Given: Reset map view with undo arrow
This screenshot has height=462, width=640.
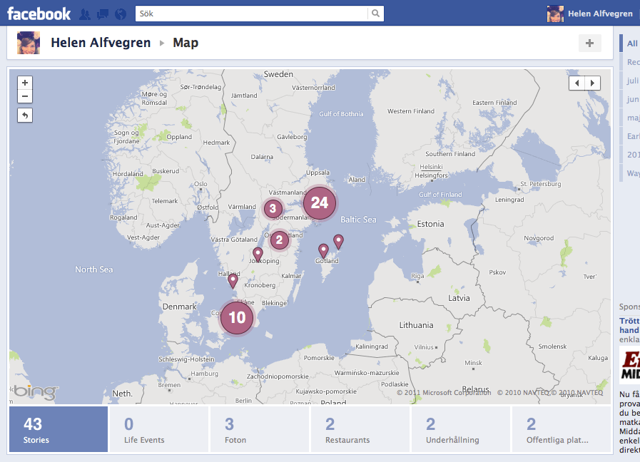Looking at the screenshot, I should click(25, 115).
